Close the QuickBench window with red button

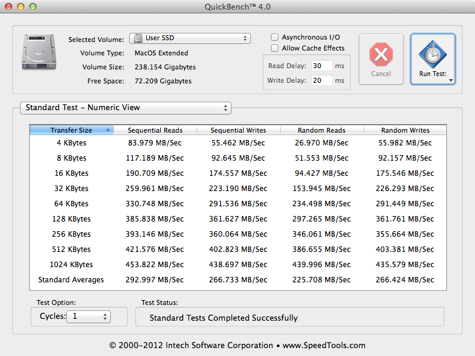point(9,7)
